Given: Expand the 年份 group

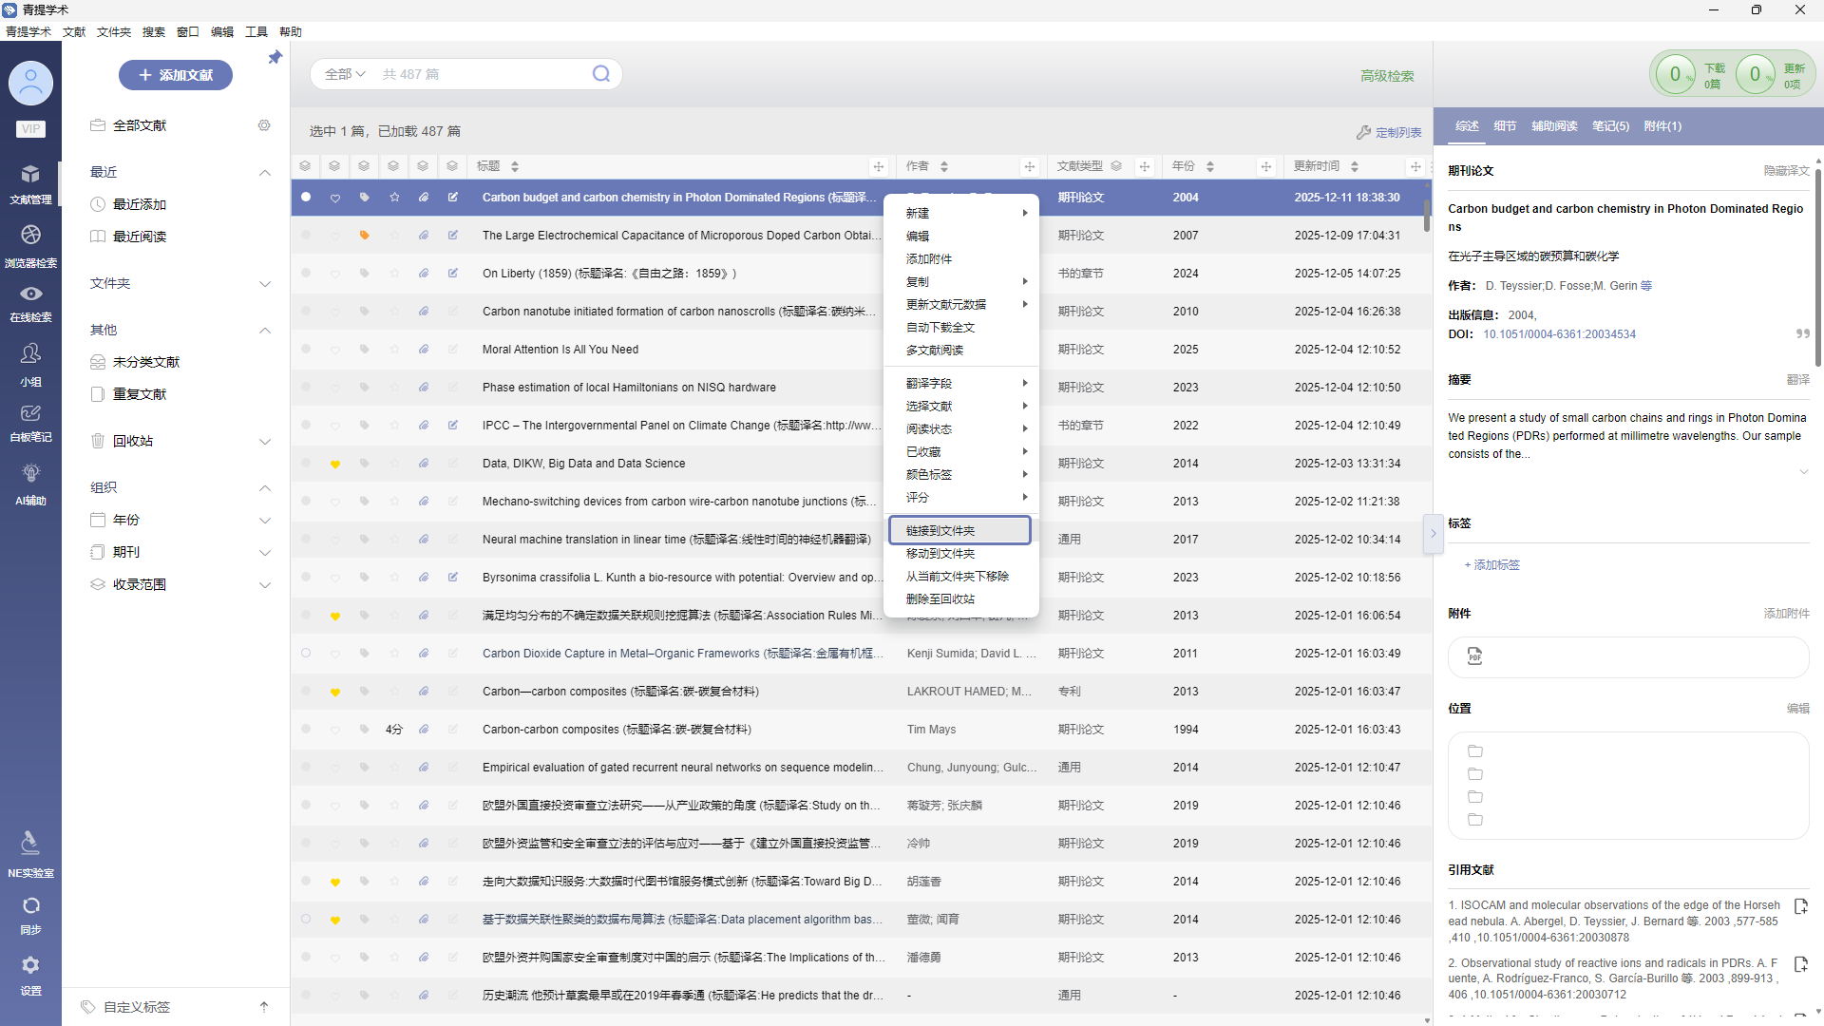Looking at the screenshot, I should pos(265,521).
